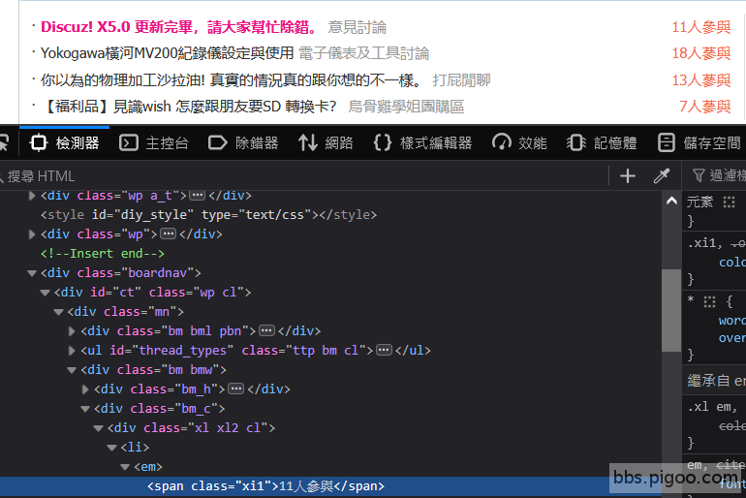The width and height of the screenshot is (746, 498).
Task: Click ellipsis badge in div class="wp a_t" row
Action: pos(197,195)
